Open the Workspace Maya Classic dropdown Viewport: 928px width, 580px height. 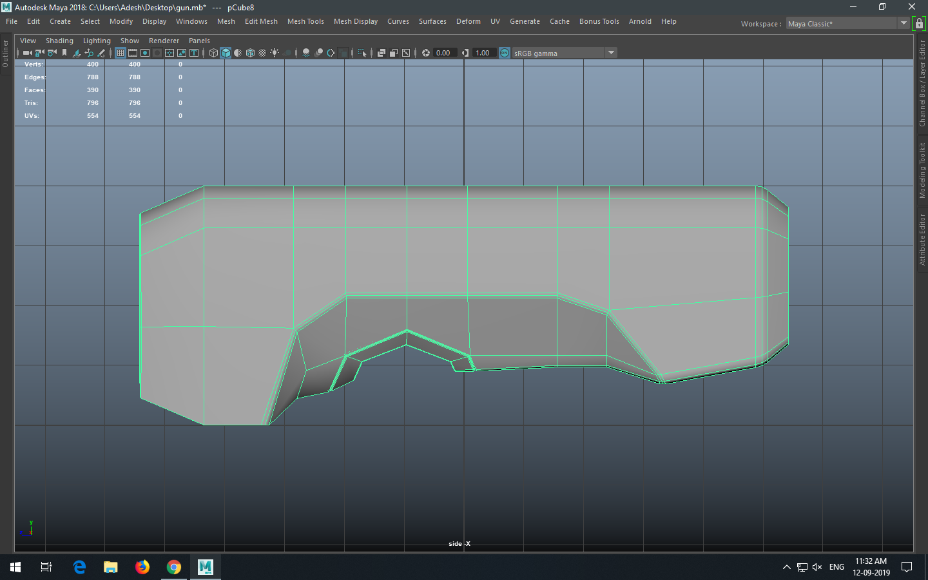(847, 23)
